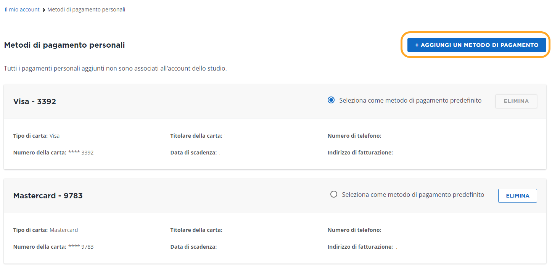Click the Elimina button for Mastercard 9783

pos(518,196)
